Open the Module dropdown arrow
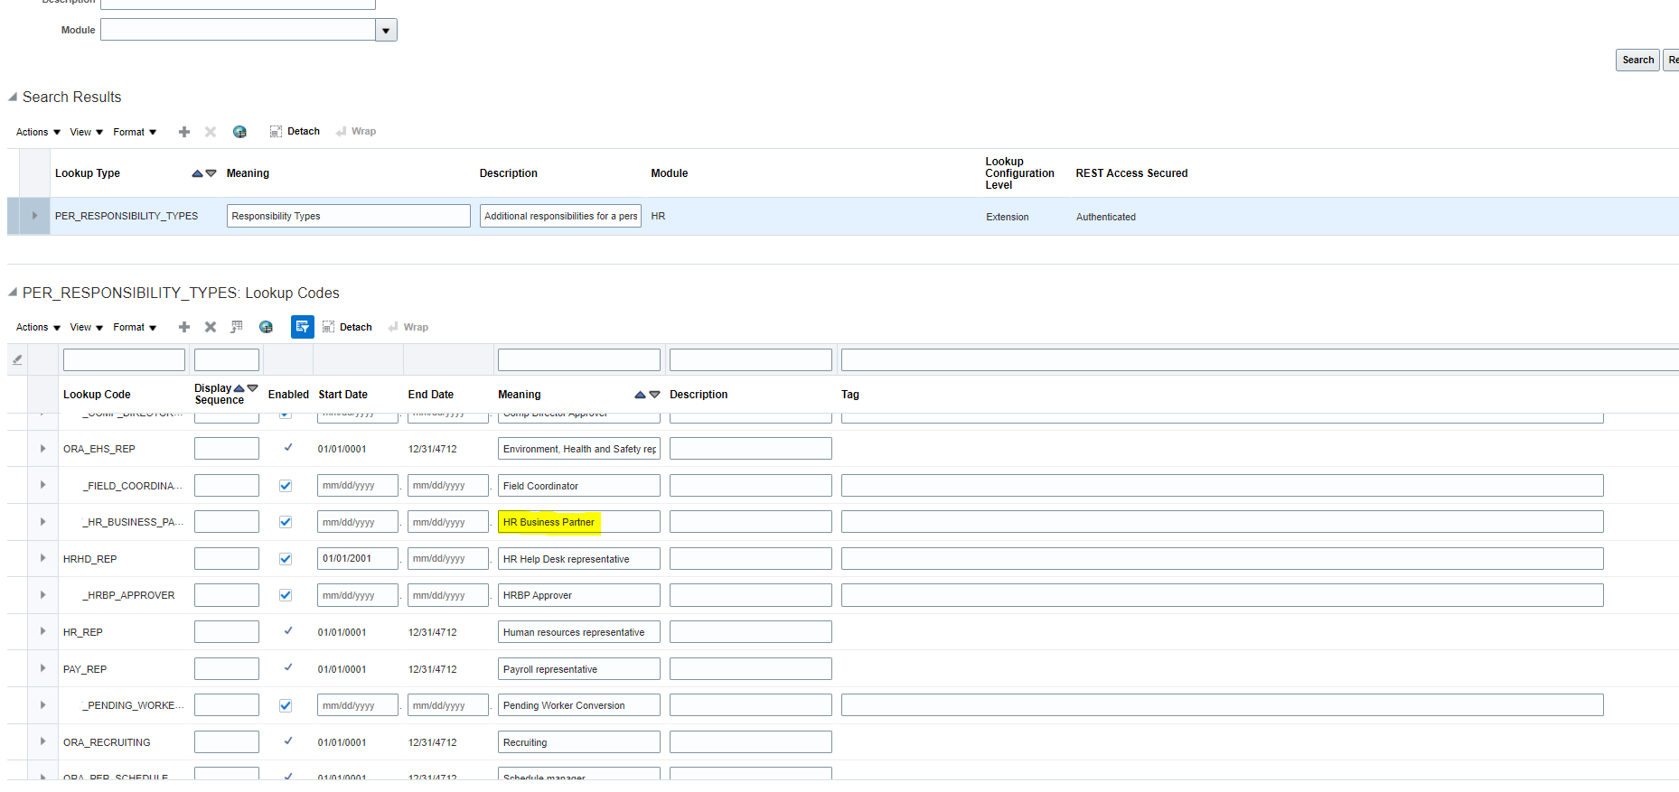Viewport: 1679px width, 792px height. point(386,31)
